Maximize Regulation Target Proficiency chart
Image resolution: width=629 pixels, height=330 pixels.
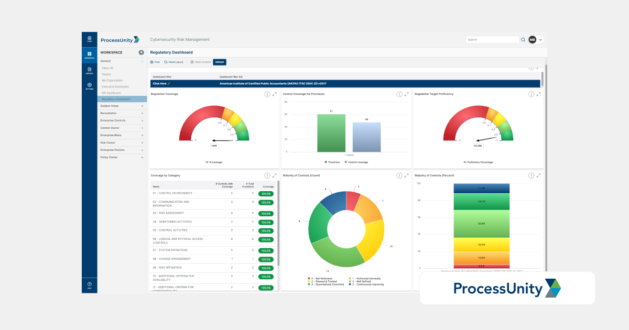point(538,94)
